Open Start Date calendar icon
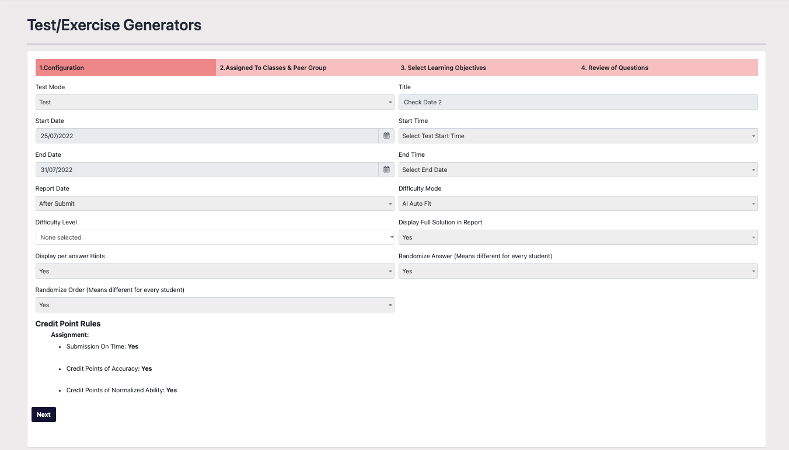 click(x=386, y=136)
